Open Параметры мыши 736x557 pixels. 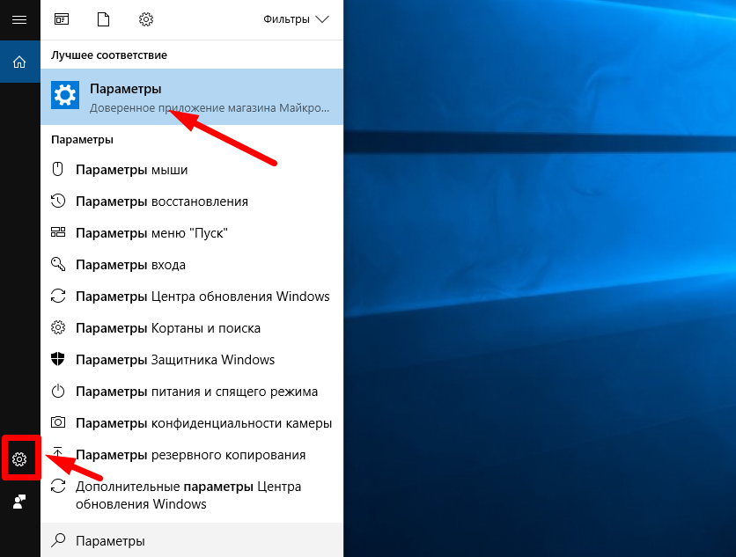pos(131,170)
